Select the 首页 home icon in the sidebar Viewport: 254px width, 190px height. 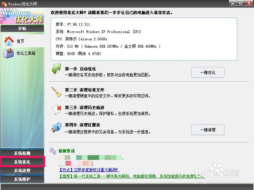point(10,40)
